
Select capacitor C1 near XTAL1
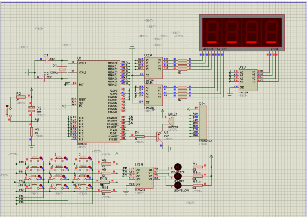(x=46, y=60)
